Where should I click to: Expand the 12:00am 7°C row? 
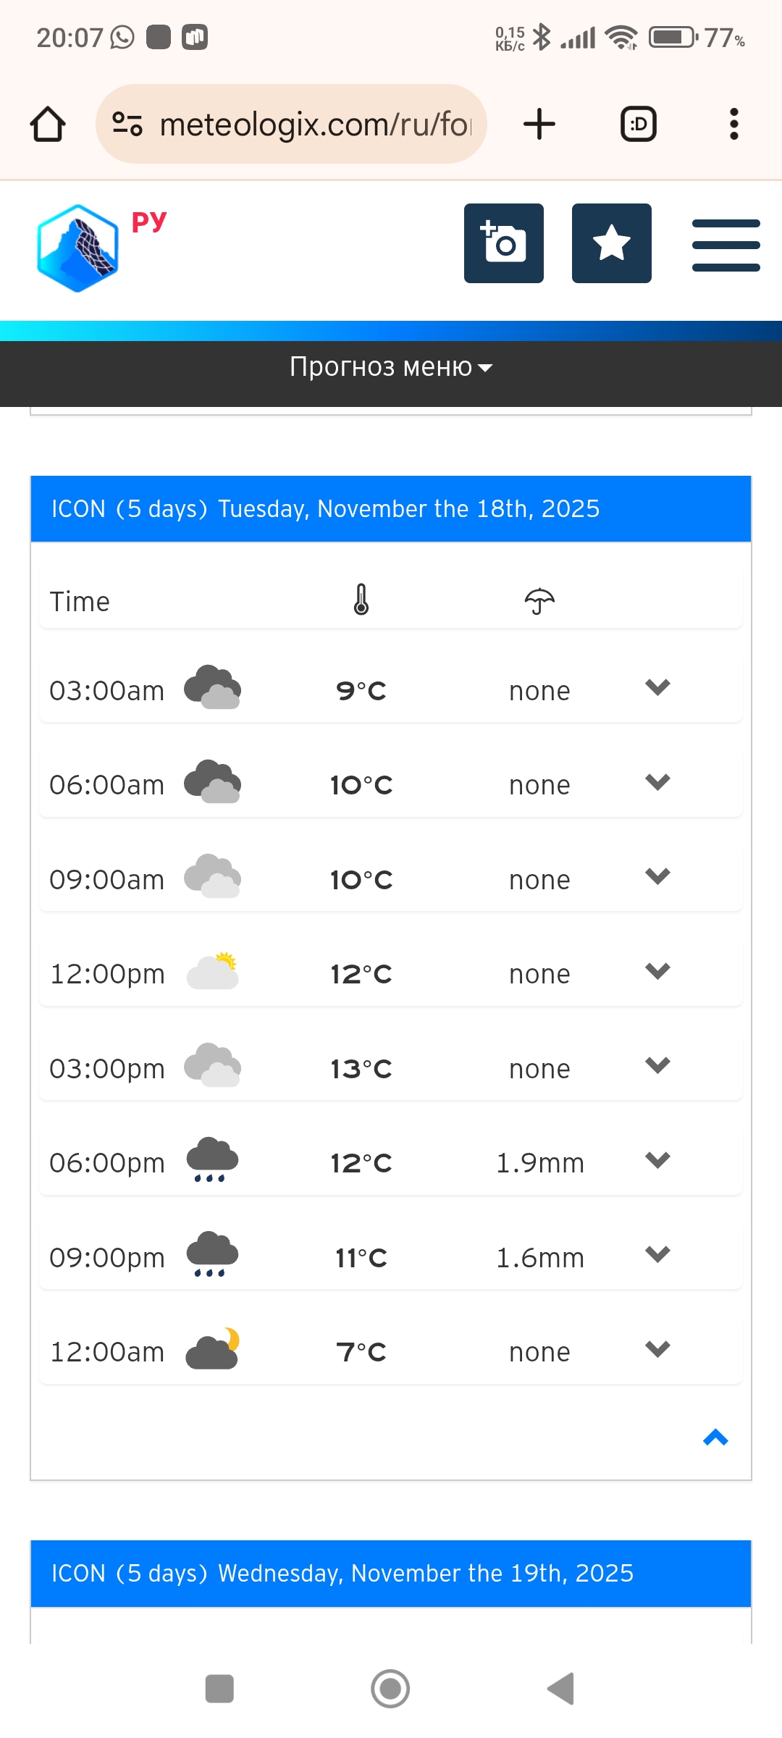[x=657, y=1349]
